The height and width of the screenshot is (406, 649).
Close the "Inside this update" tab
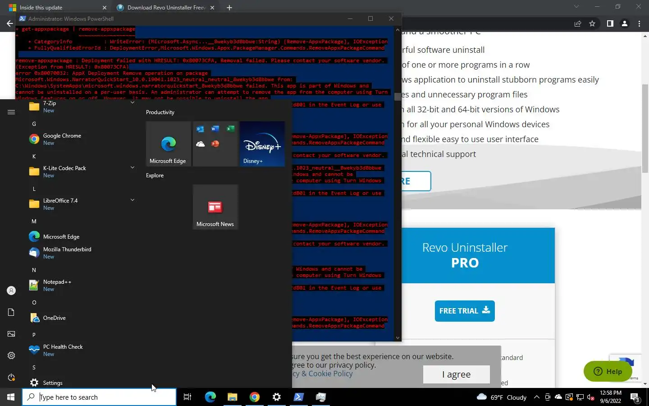(105, 8)
